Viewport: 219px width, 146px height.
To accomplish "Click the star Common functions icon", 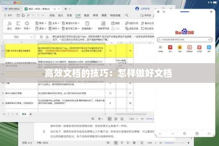I will 27,23.
